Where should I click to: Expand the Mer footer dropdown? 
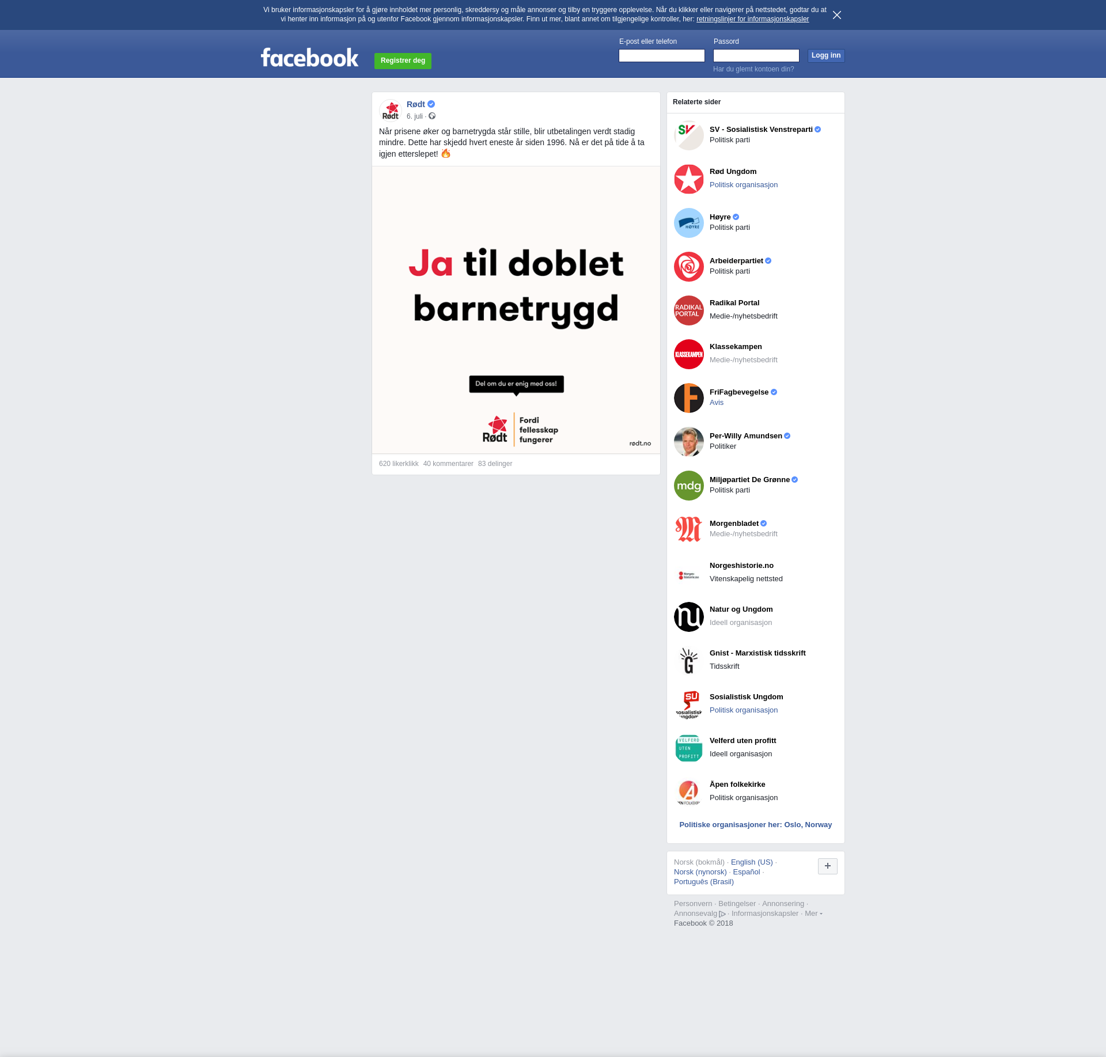813,914
